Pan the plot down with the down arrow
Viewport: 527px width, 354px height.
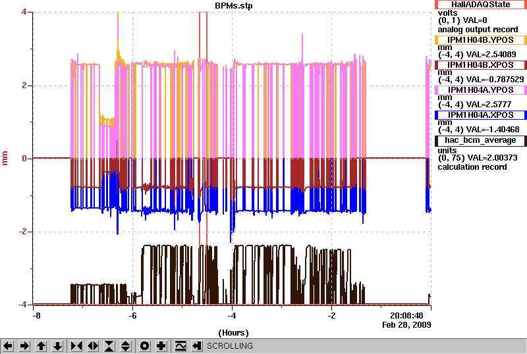click(x=57, y=346)
